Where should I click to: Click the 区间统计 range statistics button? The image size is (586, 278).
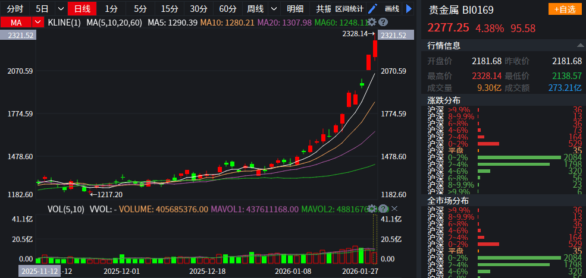click(x=349, y=9)
